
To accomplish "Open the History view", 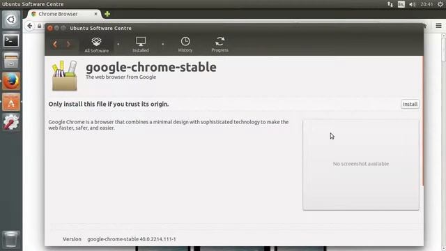I will pos(185,45).
